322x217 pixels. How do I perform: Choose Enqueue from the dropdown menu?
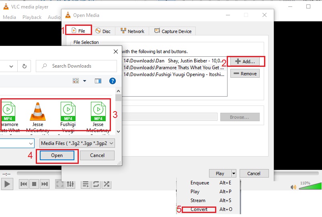click(x=208, y=183)
